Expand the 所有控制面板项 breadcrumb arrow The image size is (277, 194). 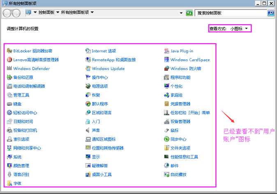click(x=92, y=12)
